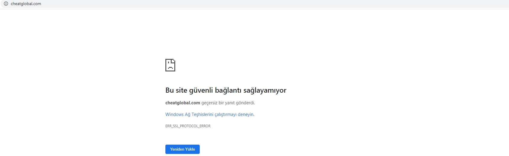Click the sad page error icon
This screenshot has width=509, height=156.
point(170,65)
